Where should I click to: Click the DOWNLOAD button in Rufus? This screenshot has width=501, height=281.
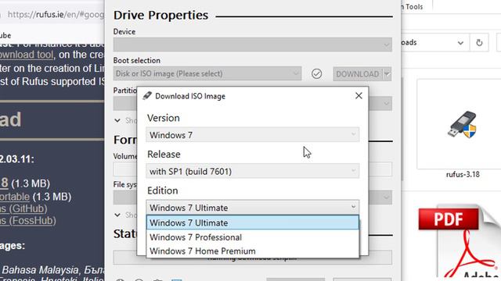click(358, 74)
